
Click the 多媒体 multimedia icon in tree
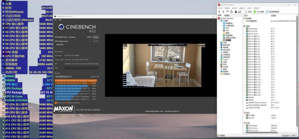pos(221,52)
